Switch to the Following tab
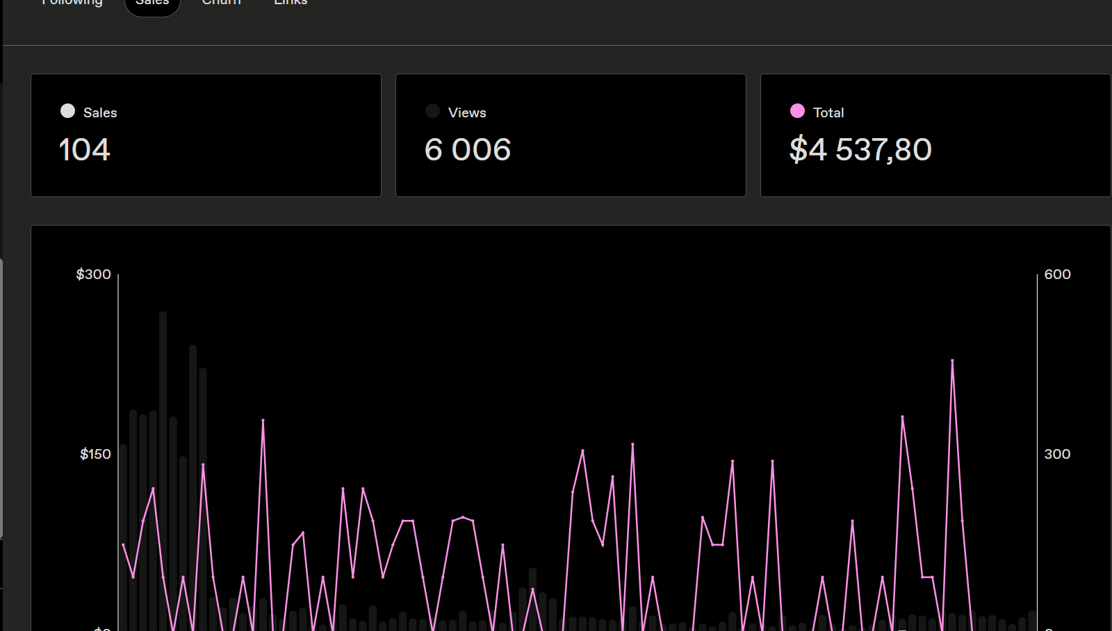 tap(72, 3)
